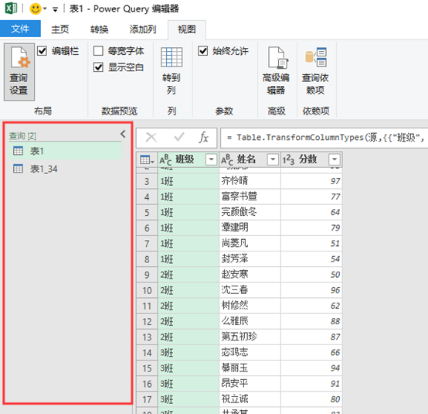428x414 pixels.
Task: Click 班级 cell in row 17
Action: click(189, 399)
